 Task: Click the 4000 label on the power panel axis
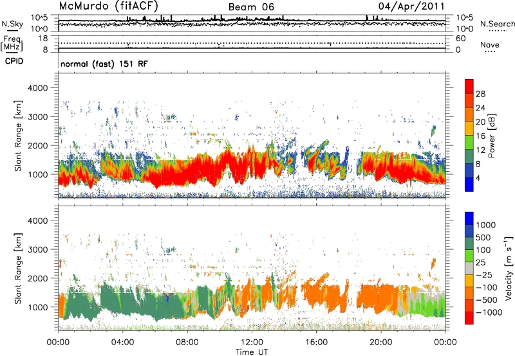point(37,88)
